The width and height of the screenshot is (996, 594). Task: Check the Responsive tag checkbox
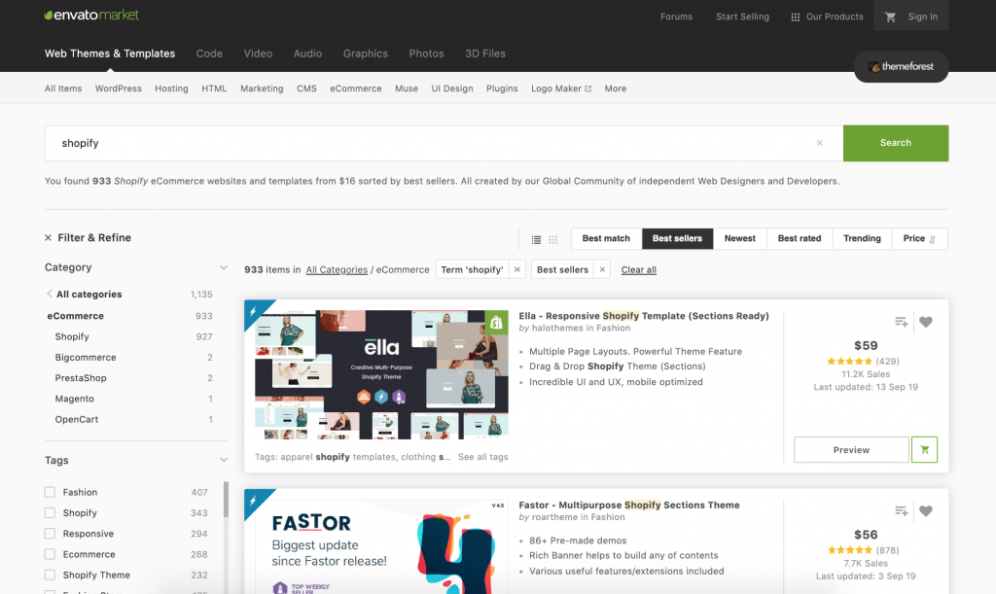[x=50, y=534]
